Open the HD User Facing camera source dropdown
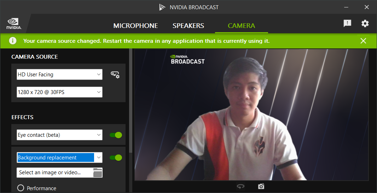 coord(59,75)
